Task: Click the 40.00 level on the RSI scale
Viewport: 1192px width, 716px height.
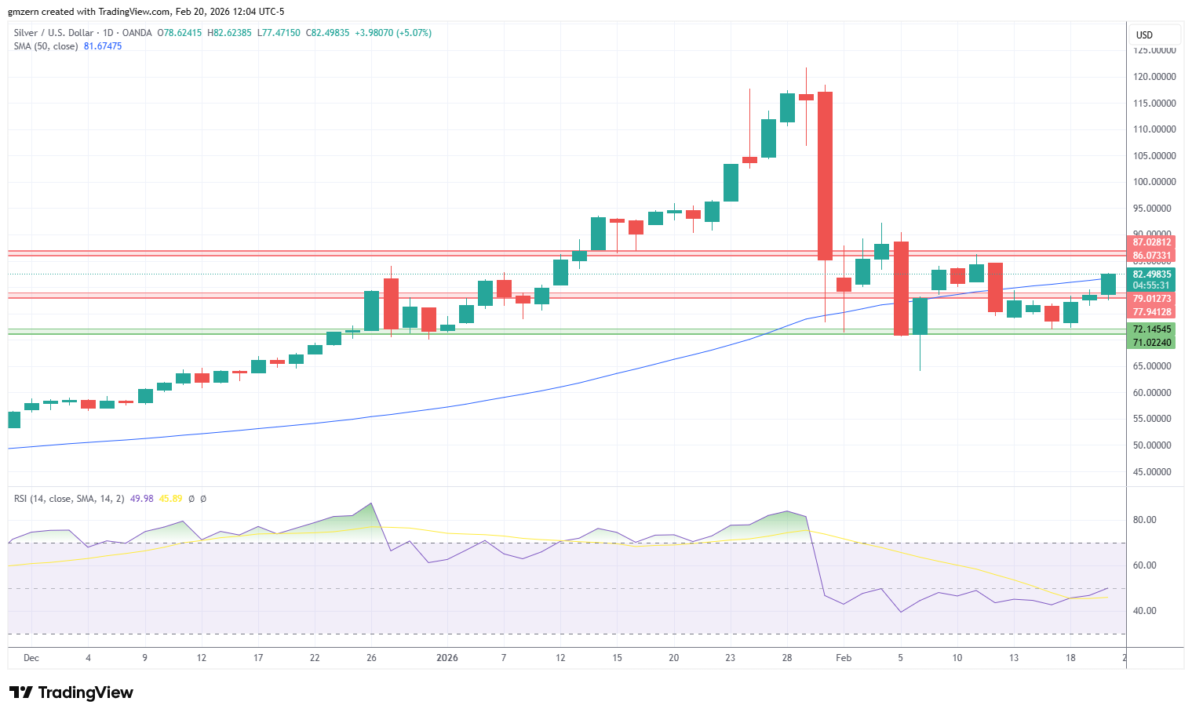Action: pyautogui.click(x=1144, y=611)
